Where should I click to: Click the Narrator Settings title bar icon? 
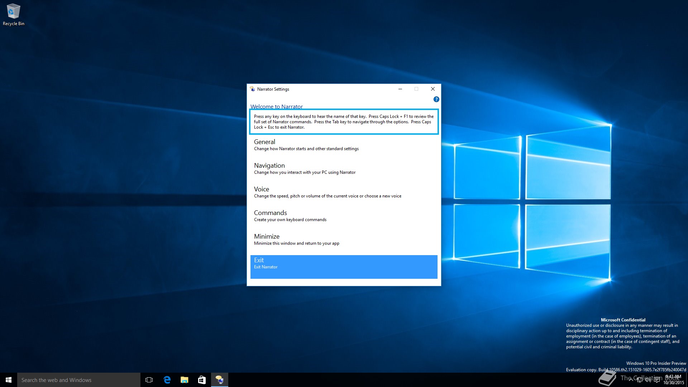click(253, 89)
